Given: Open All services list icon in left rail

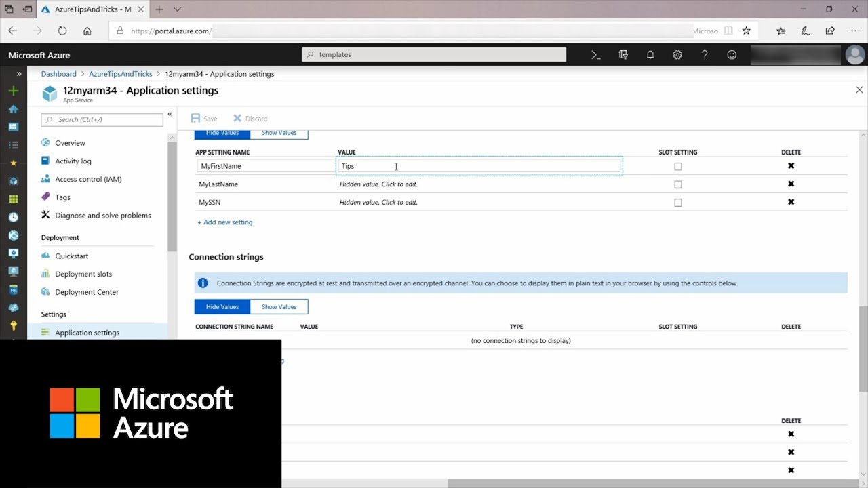Looking at the screenshot, I should [14, 145].
